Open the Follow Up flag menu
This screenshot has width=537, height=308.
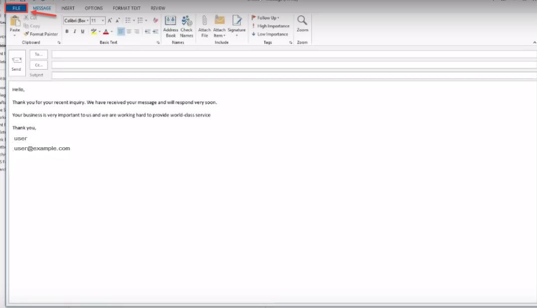coord(265,18)
